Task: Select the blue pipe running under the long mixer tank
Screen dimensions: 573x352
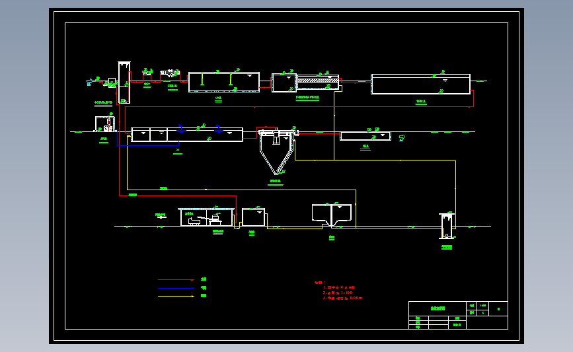Action: pyautogui.click(x=148, y=145)
